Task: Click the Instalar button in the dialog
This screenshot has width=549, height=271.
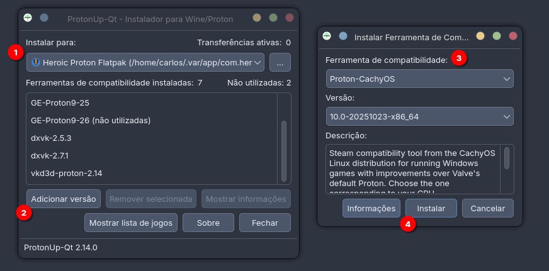Action: pos(431,208)
